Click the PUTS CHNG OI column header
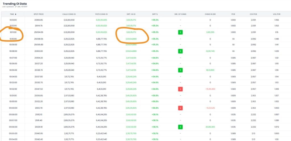291x141 pixels. click(x=101, y=14)
